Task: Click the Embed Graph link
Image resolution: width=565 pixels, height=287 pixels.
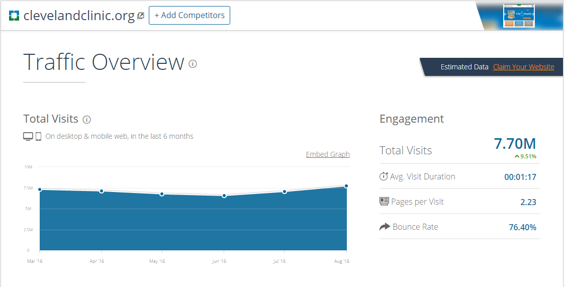Action: [328, 154]
